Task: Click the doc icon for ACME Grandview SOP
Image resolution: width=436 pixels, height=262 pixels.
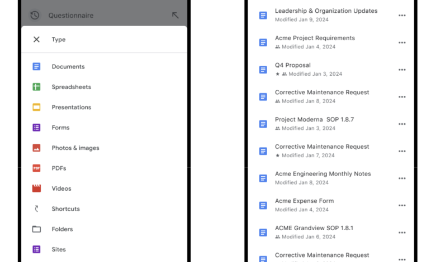Action: 263,232
